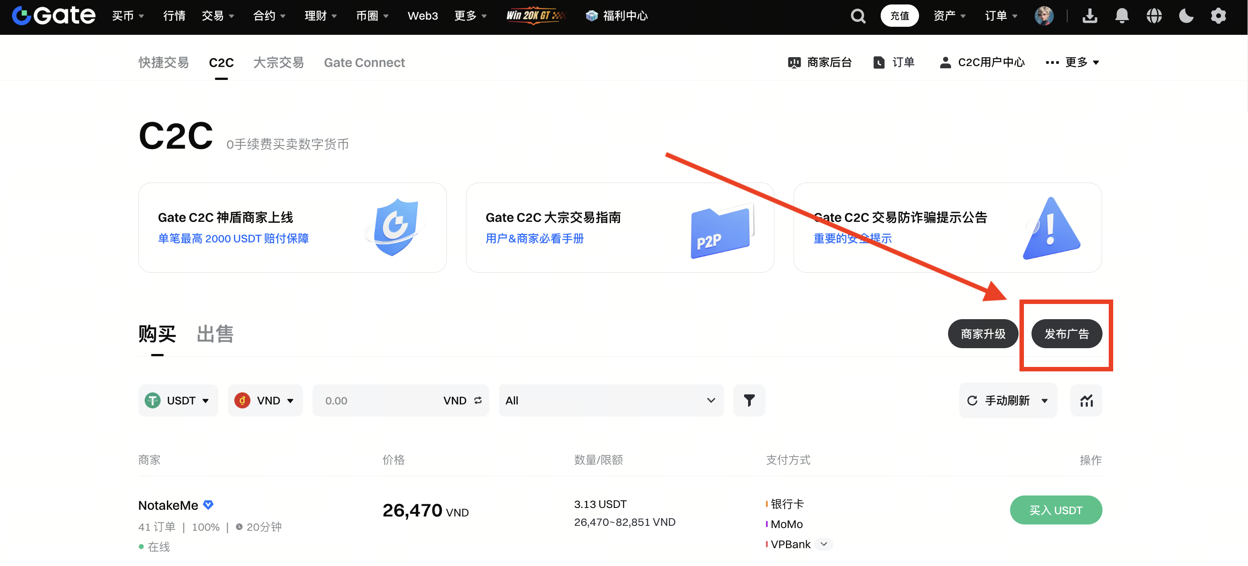Click the 发布广告 button
1248x566 pixels.
[1066, 334]
